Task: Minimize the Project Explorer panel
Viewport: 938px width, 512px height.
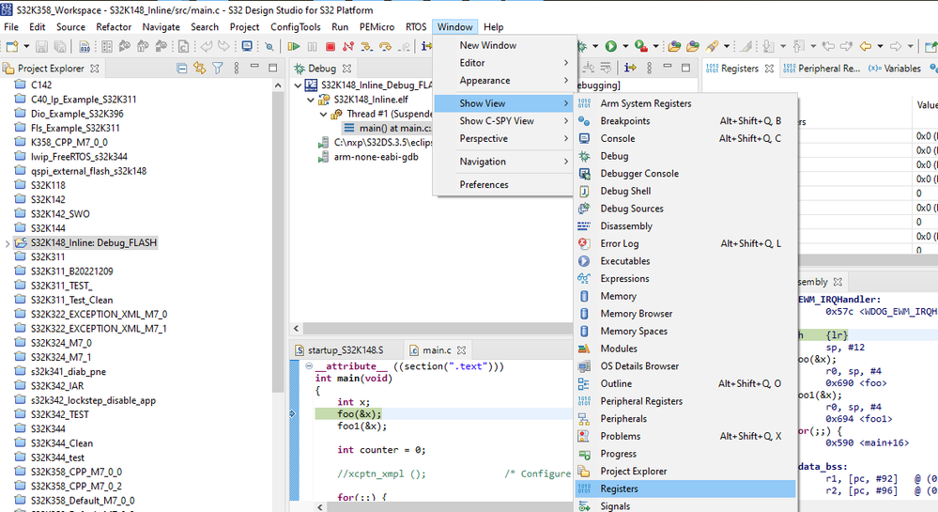Action: [x=254, y=67]
